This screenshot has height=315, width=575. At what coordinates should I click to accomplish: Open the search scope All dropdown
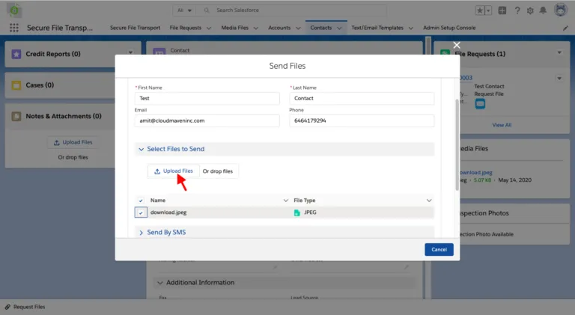[184, 10]
